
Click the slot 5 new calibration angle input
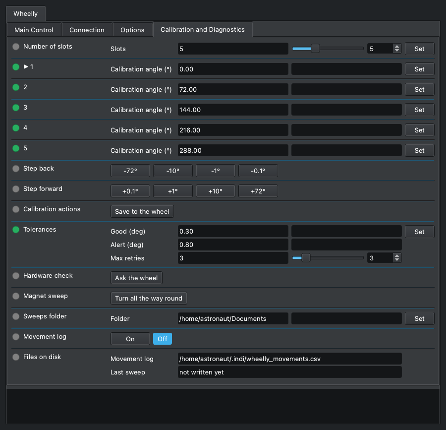(346, 151)
